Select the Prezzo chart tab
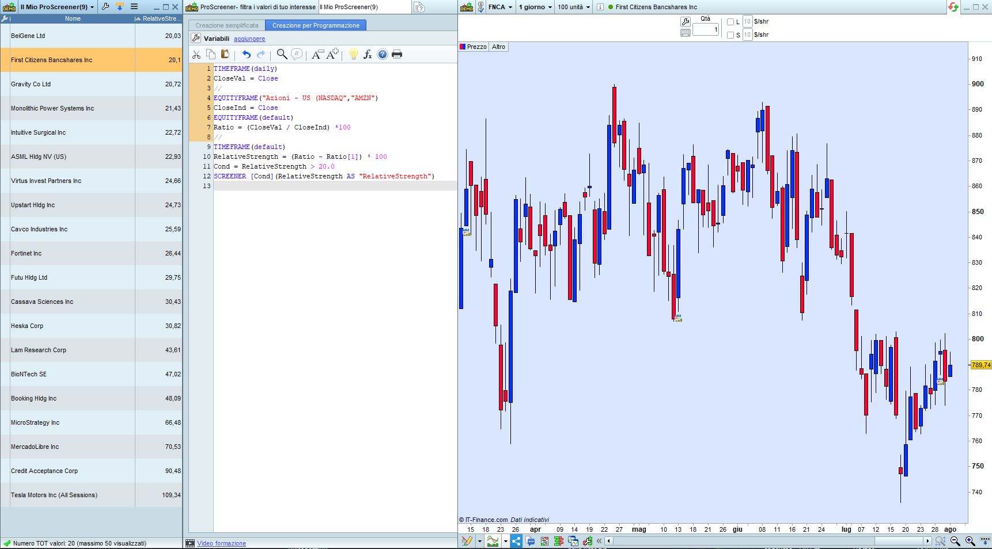The image size is (992, 549). [x=473, y=47]
